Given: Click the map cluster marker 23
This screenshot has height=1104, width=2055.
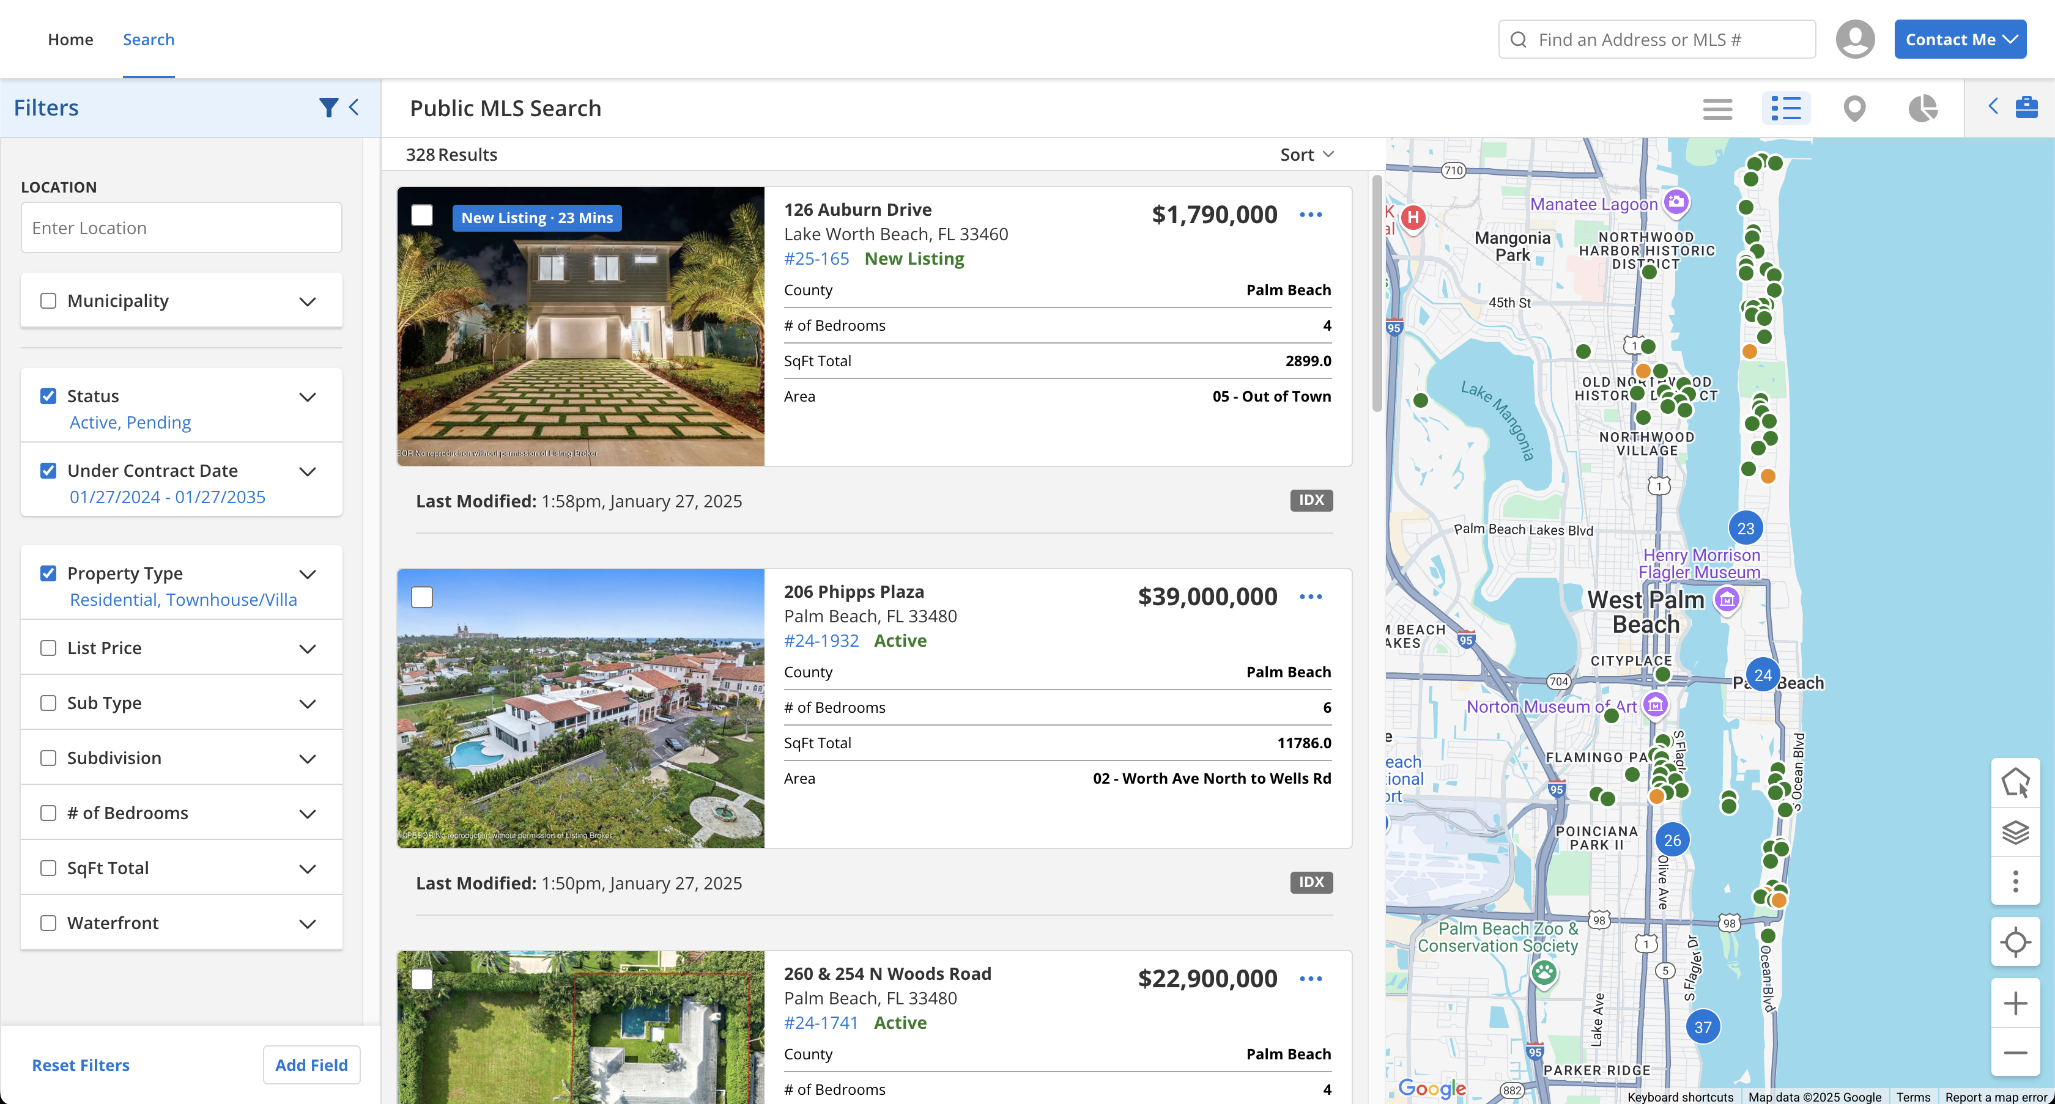Looking at the screenshot, I should 1746,529.
